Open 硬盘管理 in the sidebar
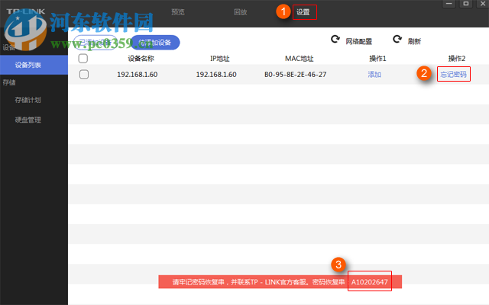The image size is (489, 305). point(28,120)
